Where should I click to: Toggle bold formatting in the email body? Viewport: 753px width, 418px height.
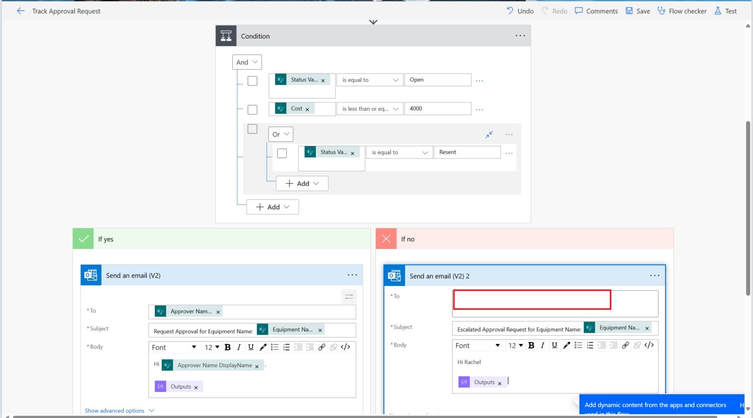[x=227, y=347]
